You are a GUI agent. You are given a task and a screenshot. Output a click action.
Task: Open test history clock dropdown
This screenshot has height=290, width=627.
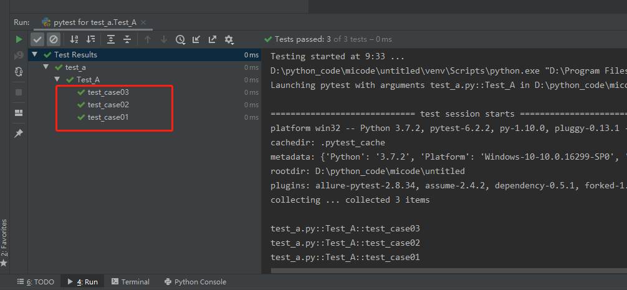click(181, 39)
